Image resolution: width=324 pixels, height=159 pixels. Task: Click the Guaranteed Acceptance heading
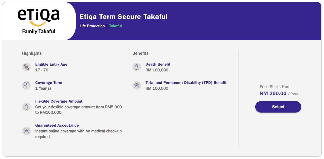(57, 125)
